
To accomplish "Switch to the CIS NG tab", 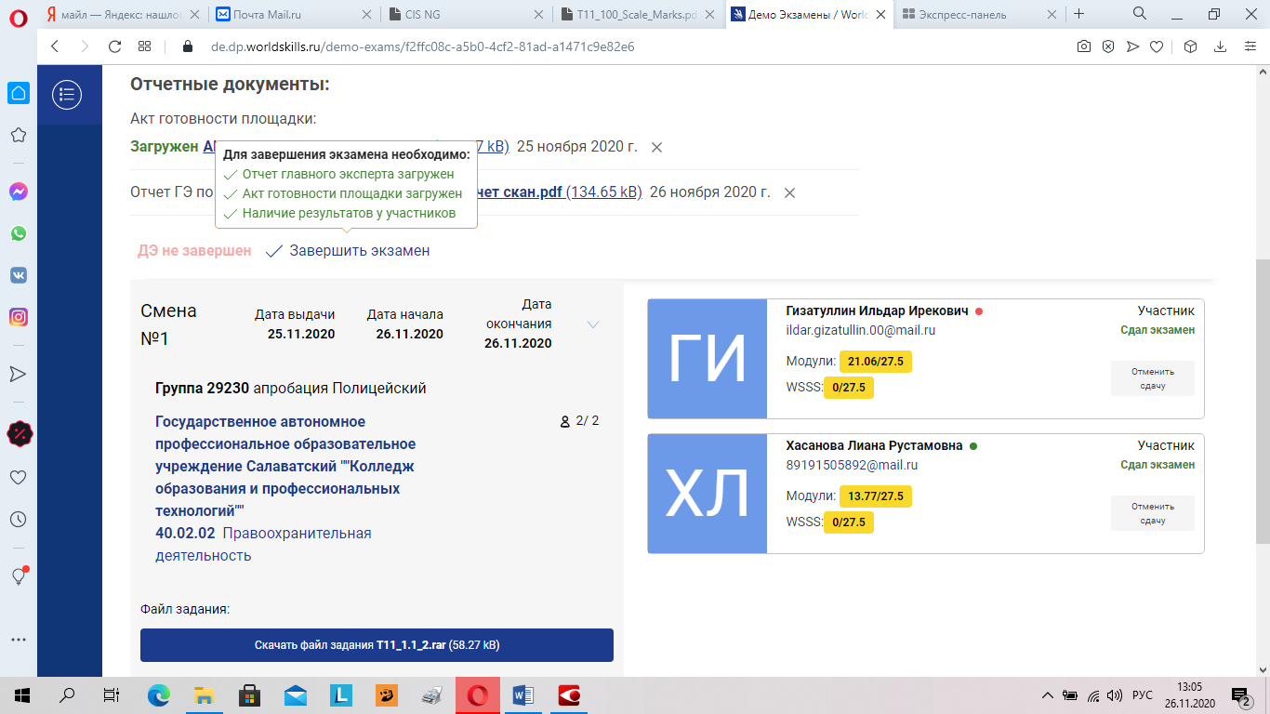I will [x=465, y=15].
